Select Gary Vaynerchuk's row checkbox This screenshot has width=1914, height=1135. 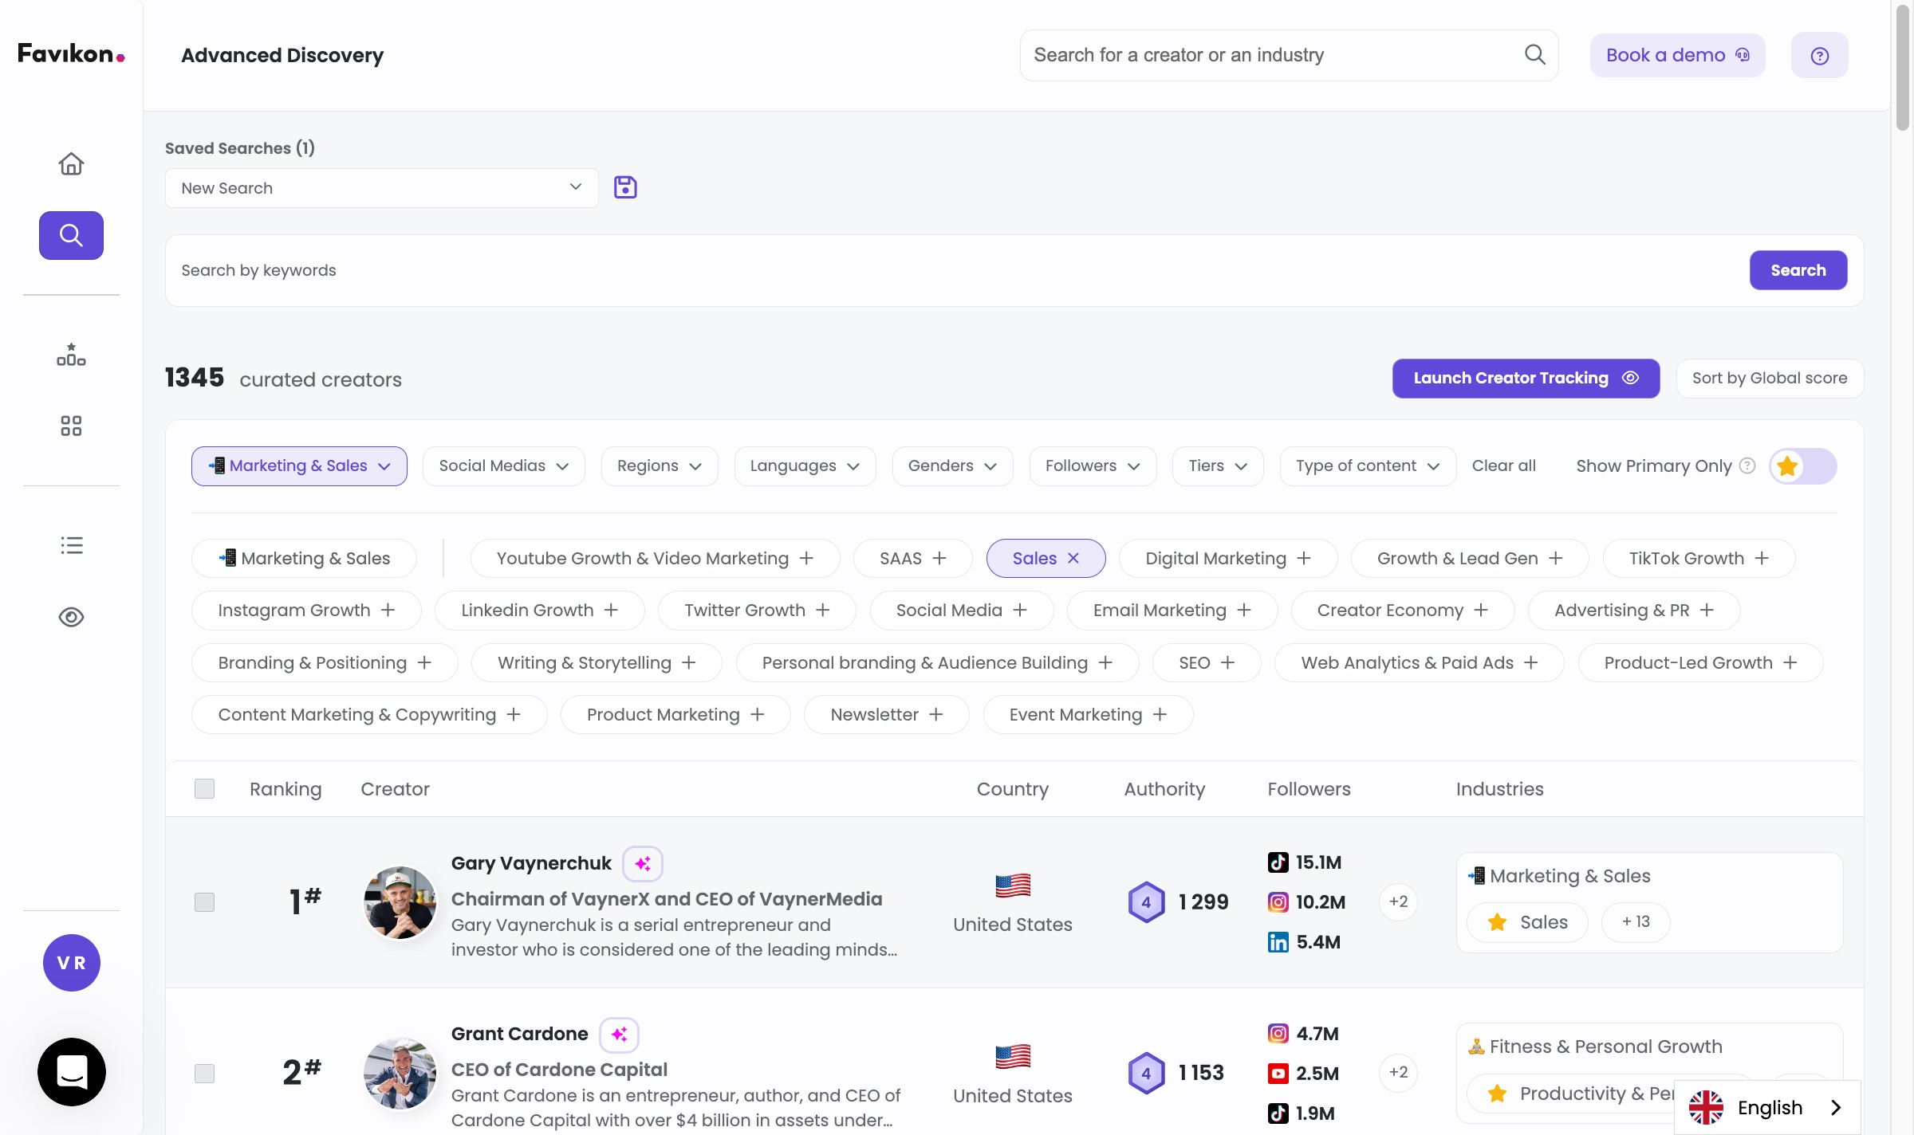(204, 901)
